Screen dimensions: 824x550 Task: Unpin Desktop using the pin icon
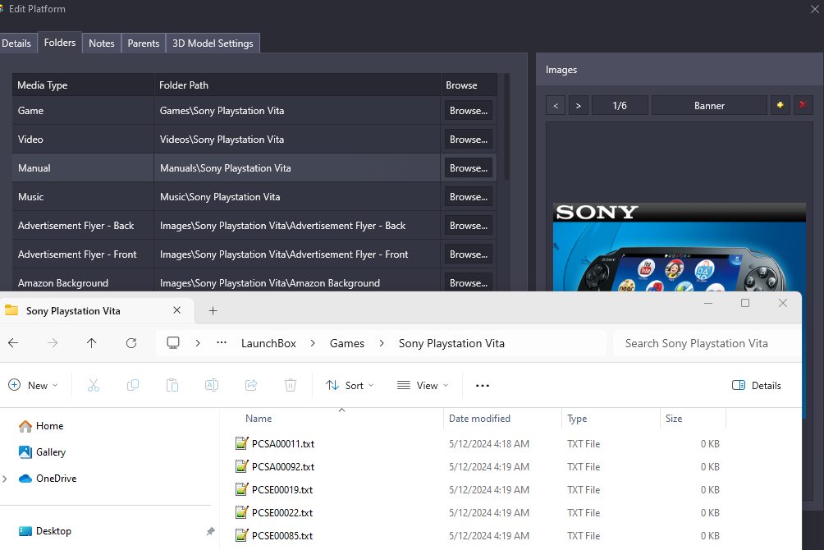(x=210, y=531)
